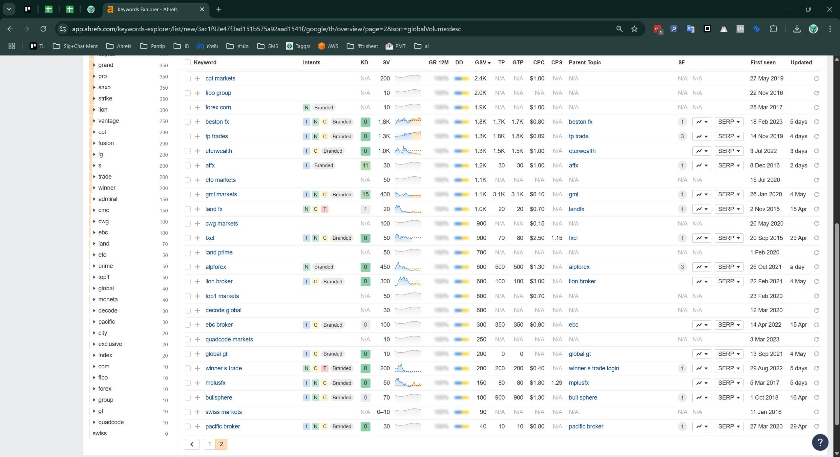Open the browser downloads icon
This screenshot has height=457, width=840.
click(797, 29)
